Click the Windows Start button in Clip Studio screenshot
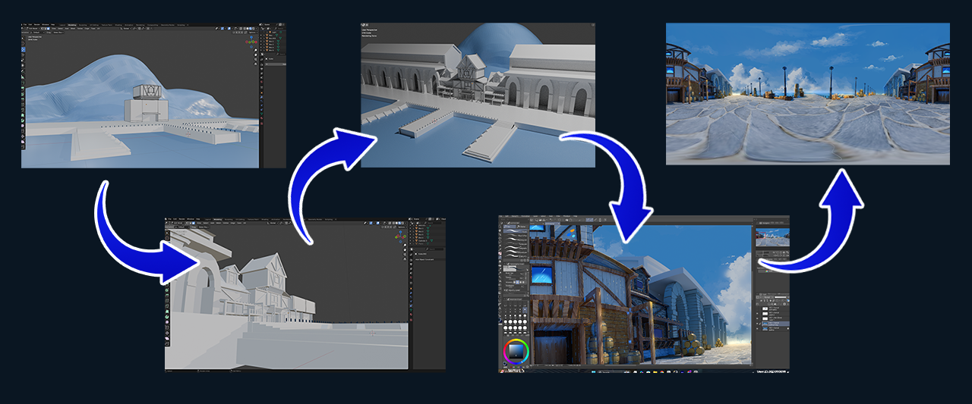 coord(594,371)
